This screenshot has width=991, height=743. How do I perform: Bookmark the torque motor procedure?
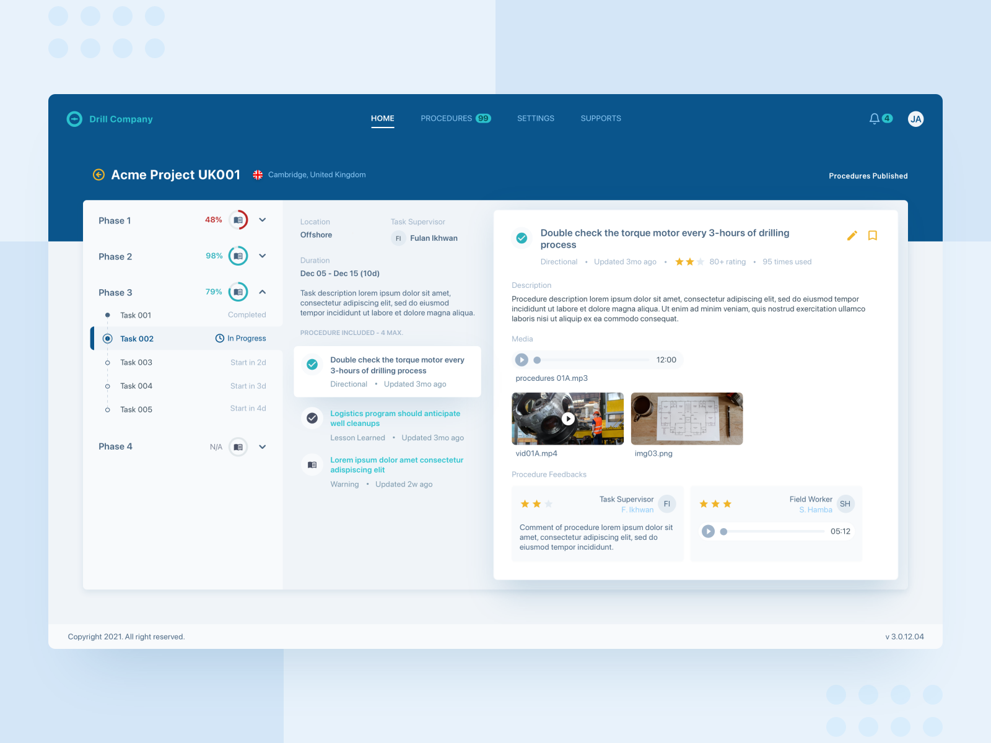point(873,236)
